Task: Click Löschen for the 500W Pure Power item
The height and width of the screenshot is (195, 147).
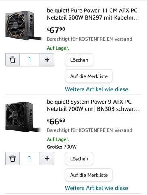Action: (79, 60)
